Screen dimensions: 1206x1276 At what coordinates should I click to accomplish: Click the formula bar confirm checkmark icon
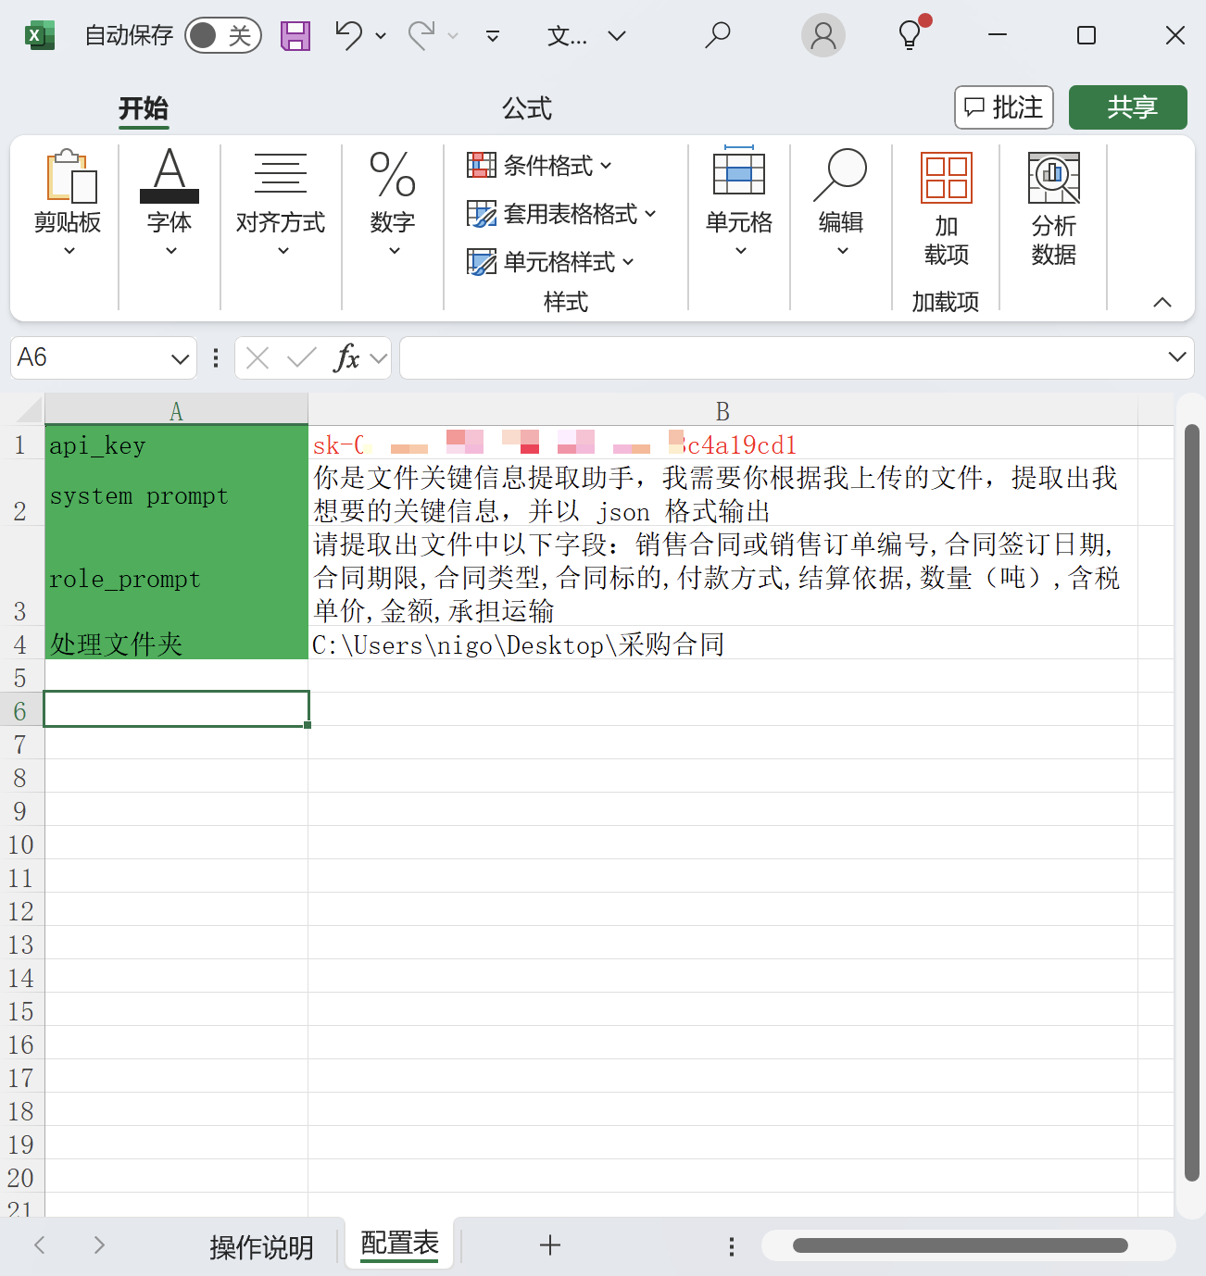(301, 357)
